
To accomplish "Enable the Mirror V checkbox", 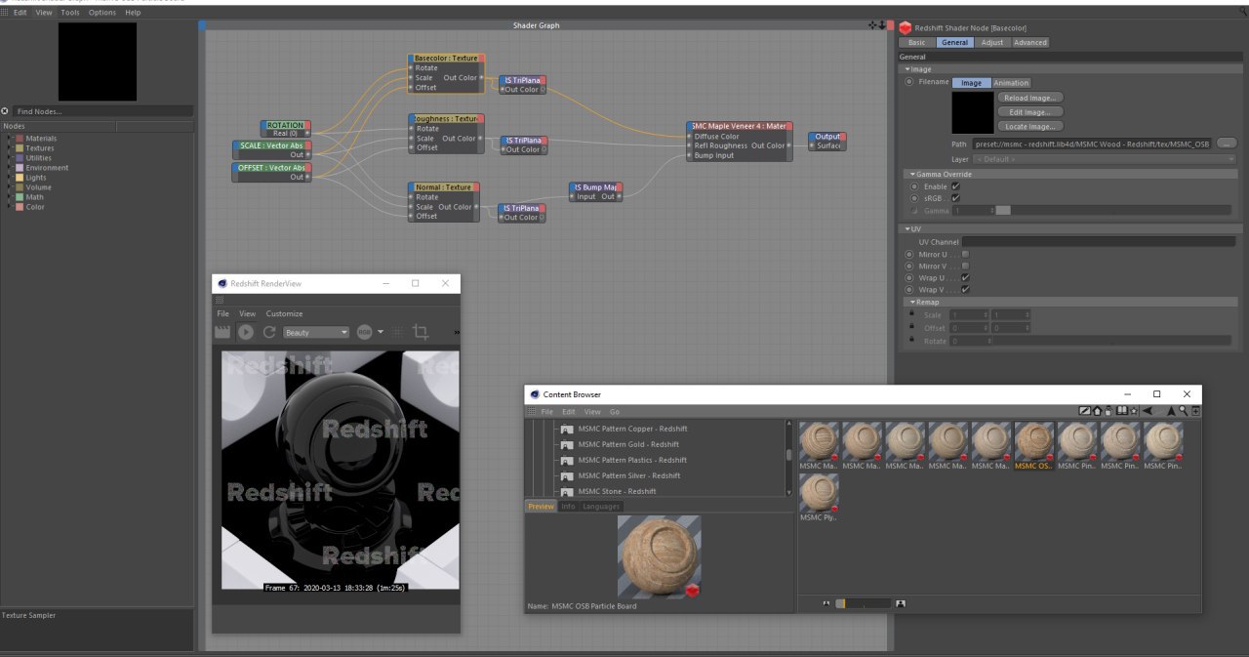I will tap(965, 267).
